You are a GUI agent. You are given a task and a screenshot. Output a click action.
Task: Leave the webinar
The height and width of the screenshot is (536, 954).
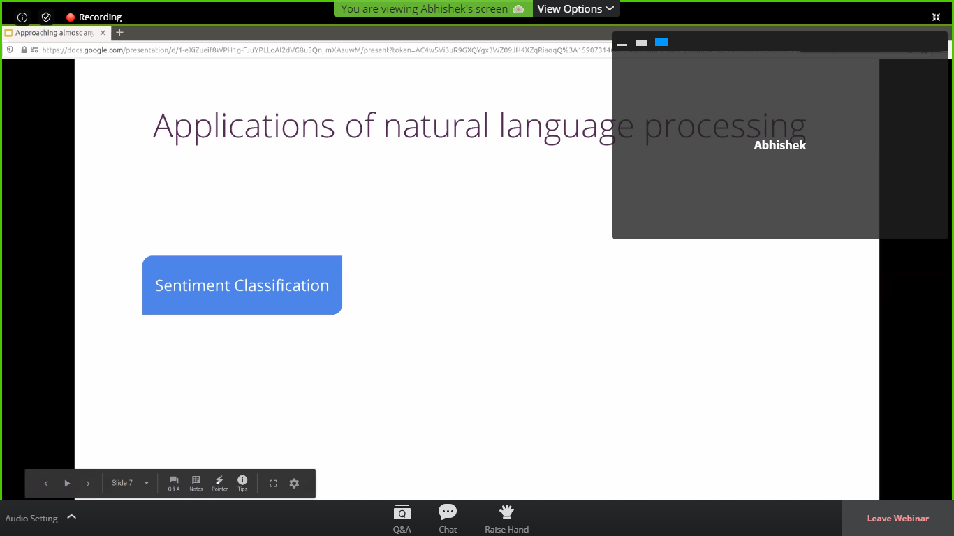tap(897, 519)
